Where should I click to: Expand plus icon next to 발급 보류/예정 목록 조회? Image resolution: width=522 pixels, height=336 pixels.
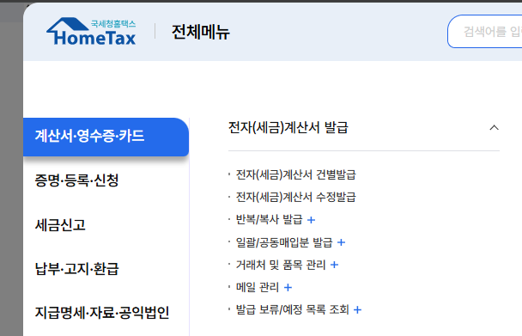[357, 310]
